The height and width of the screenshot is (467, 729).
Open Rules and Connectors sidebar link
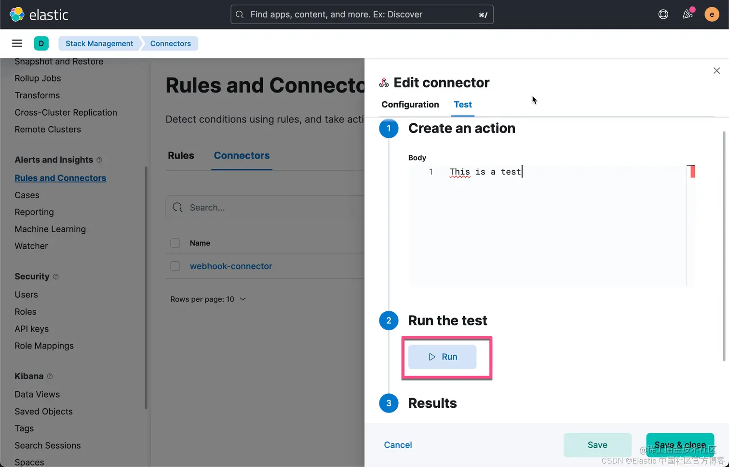coord(60,178)
